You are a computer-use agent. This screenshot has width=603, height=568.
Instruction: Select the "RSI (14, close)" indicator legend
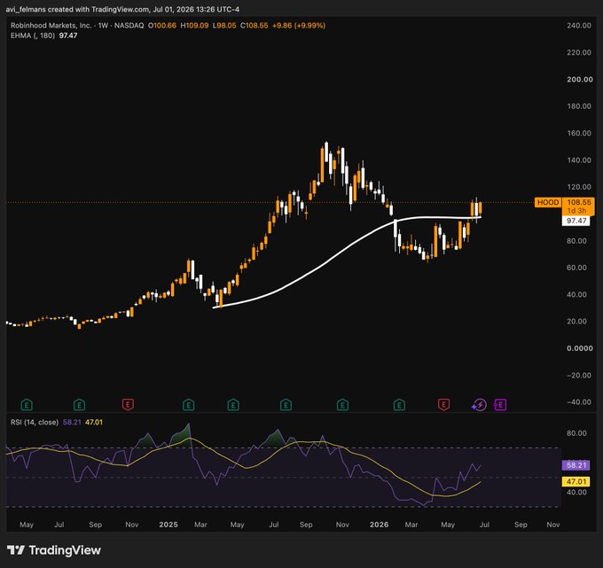coord(35,422)
